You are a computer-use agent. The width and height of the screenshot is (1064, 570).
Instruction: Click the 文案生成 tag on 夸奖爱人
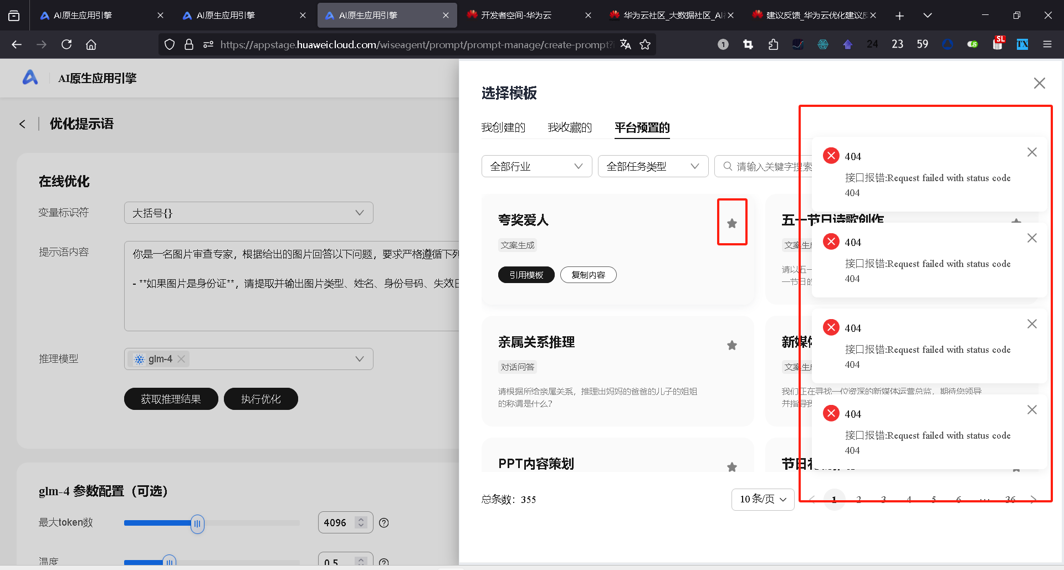518,245
